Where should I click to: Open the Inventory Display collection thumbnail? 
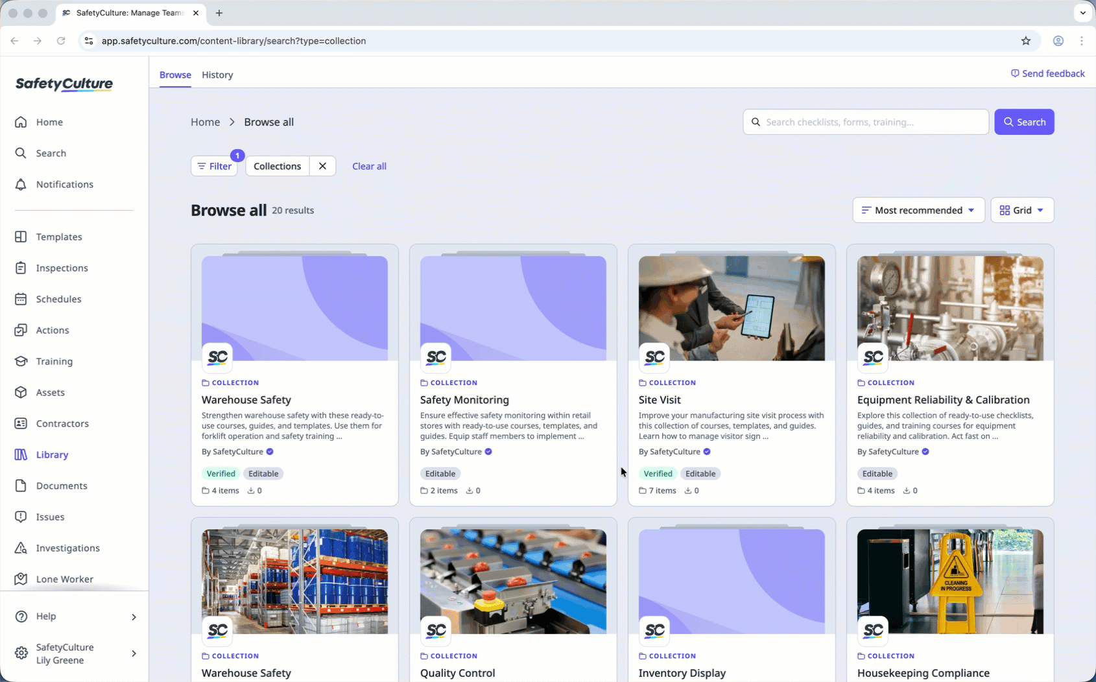[x=732, y=582]
